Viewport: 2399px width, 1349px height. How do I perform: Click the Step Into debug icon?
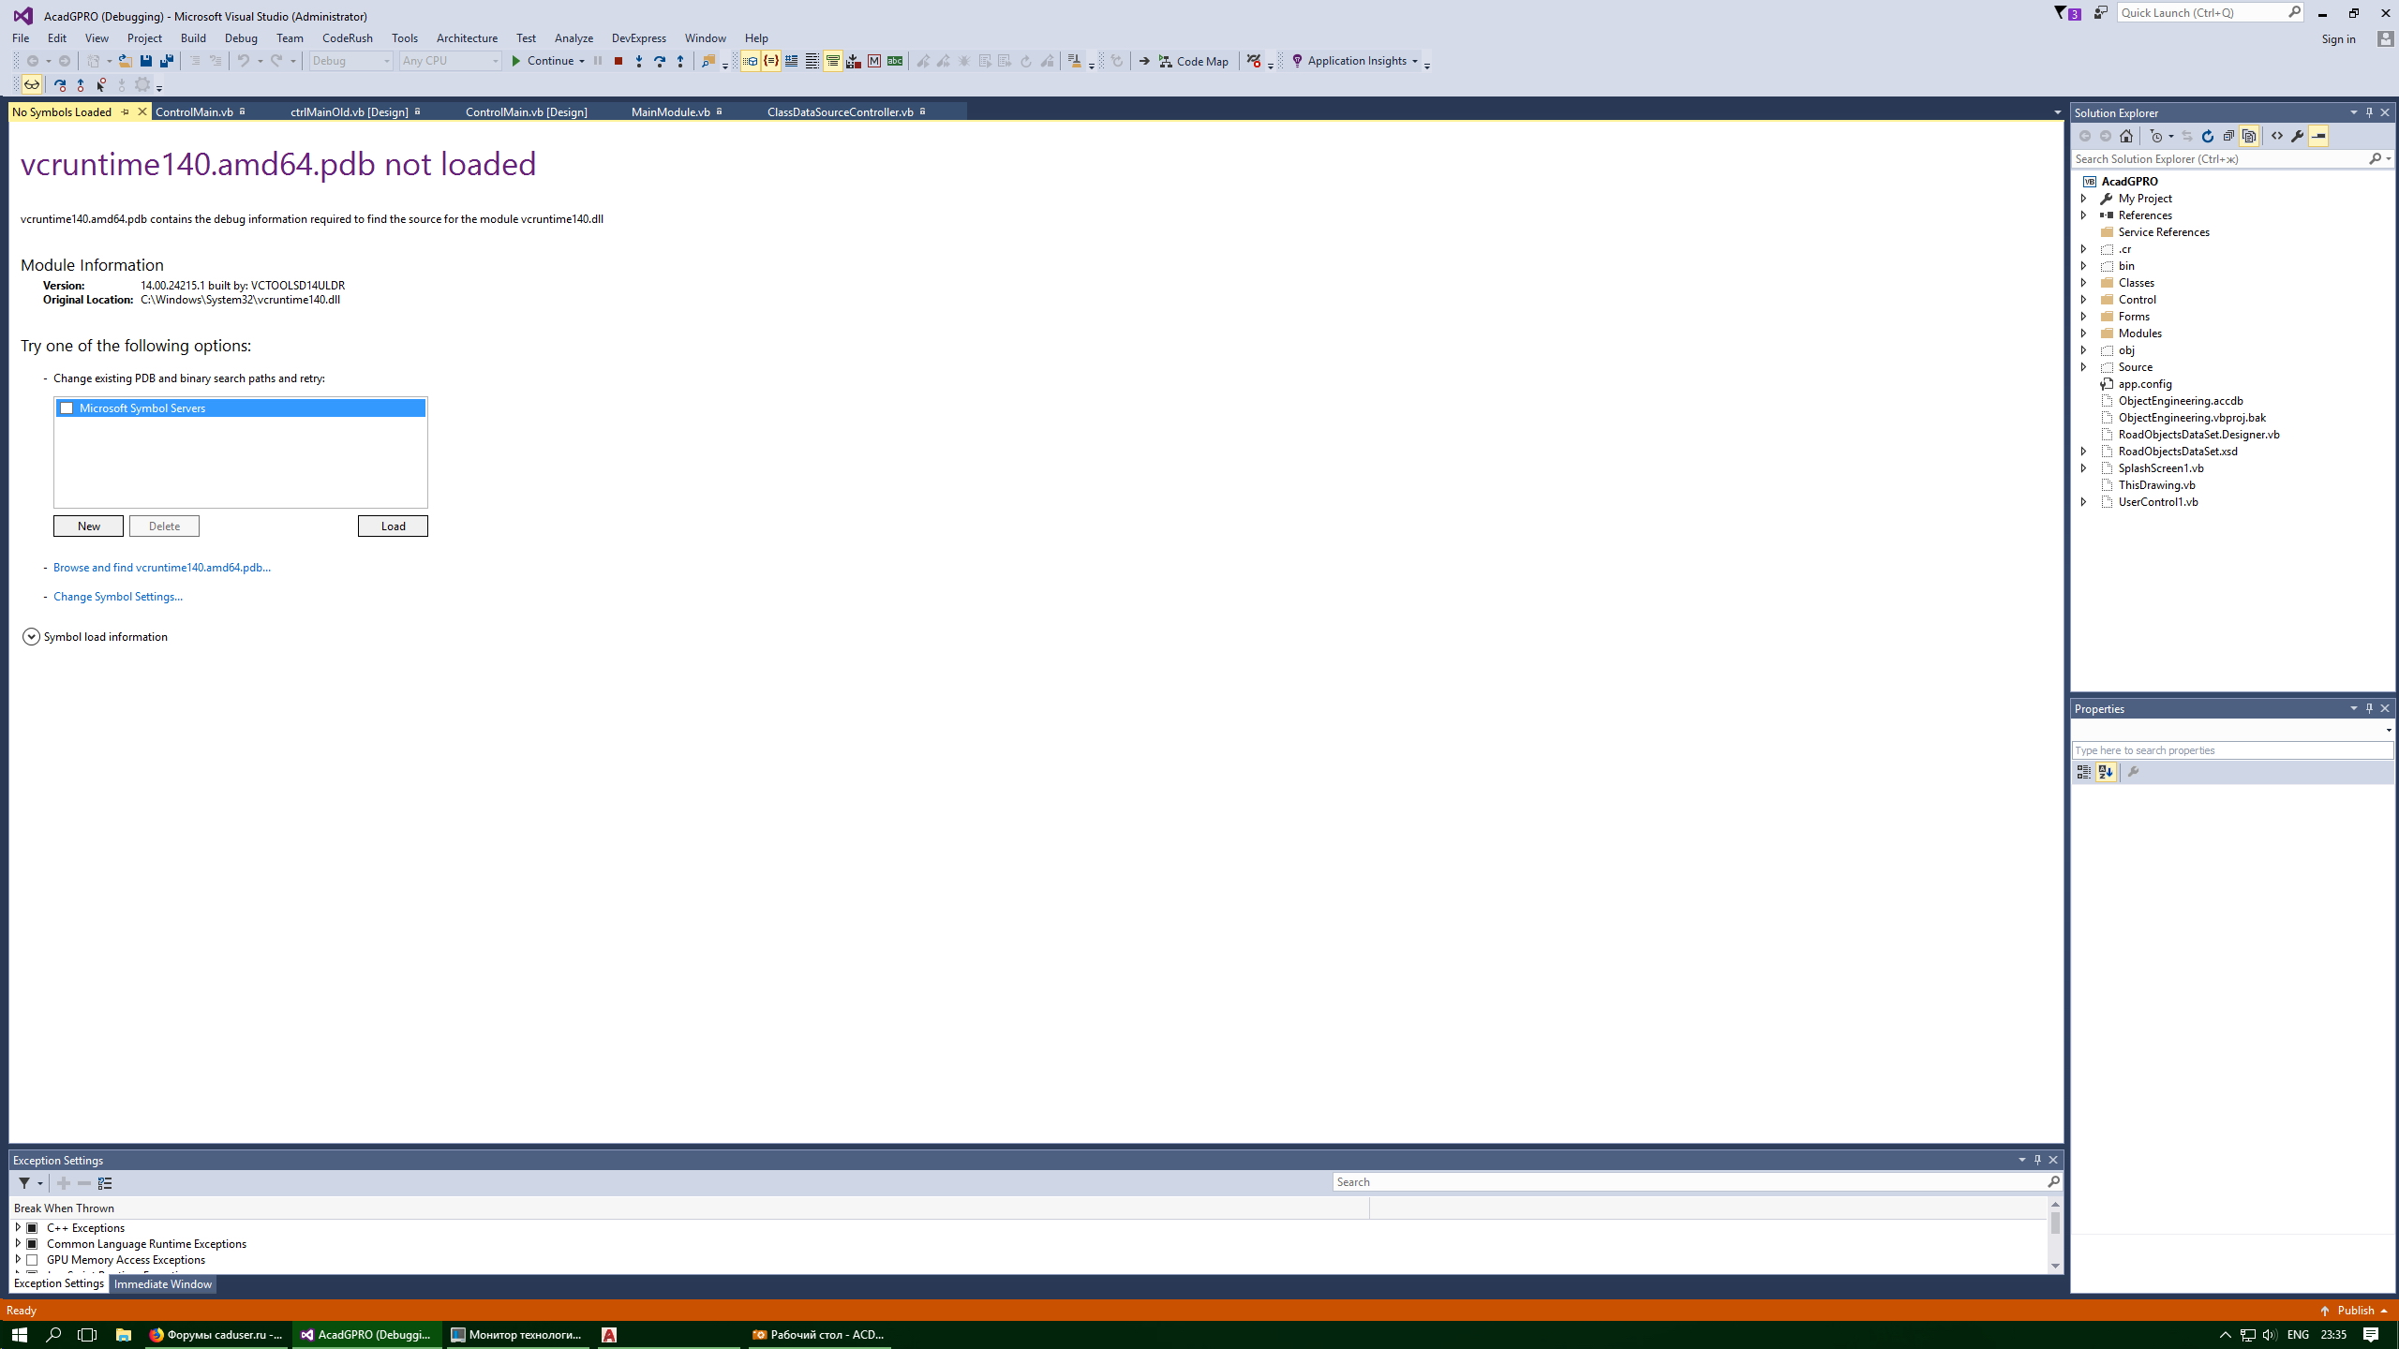[639, 61]
